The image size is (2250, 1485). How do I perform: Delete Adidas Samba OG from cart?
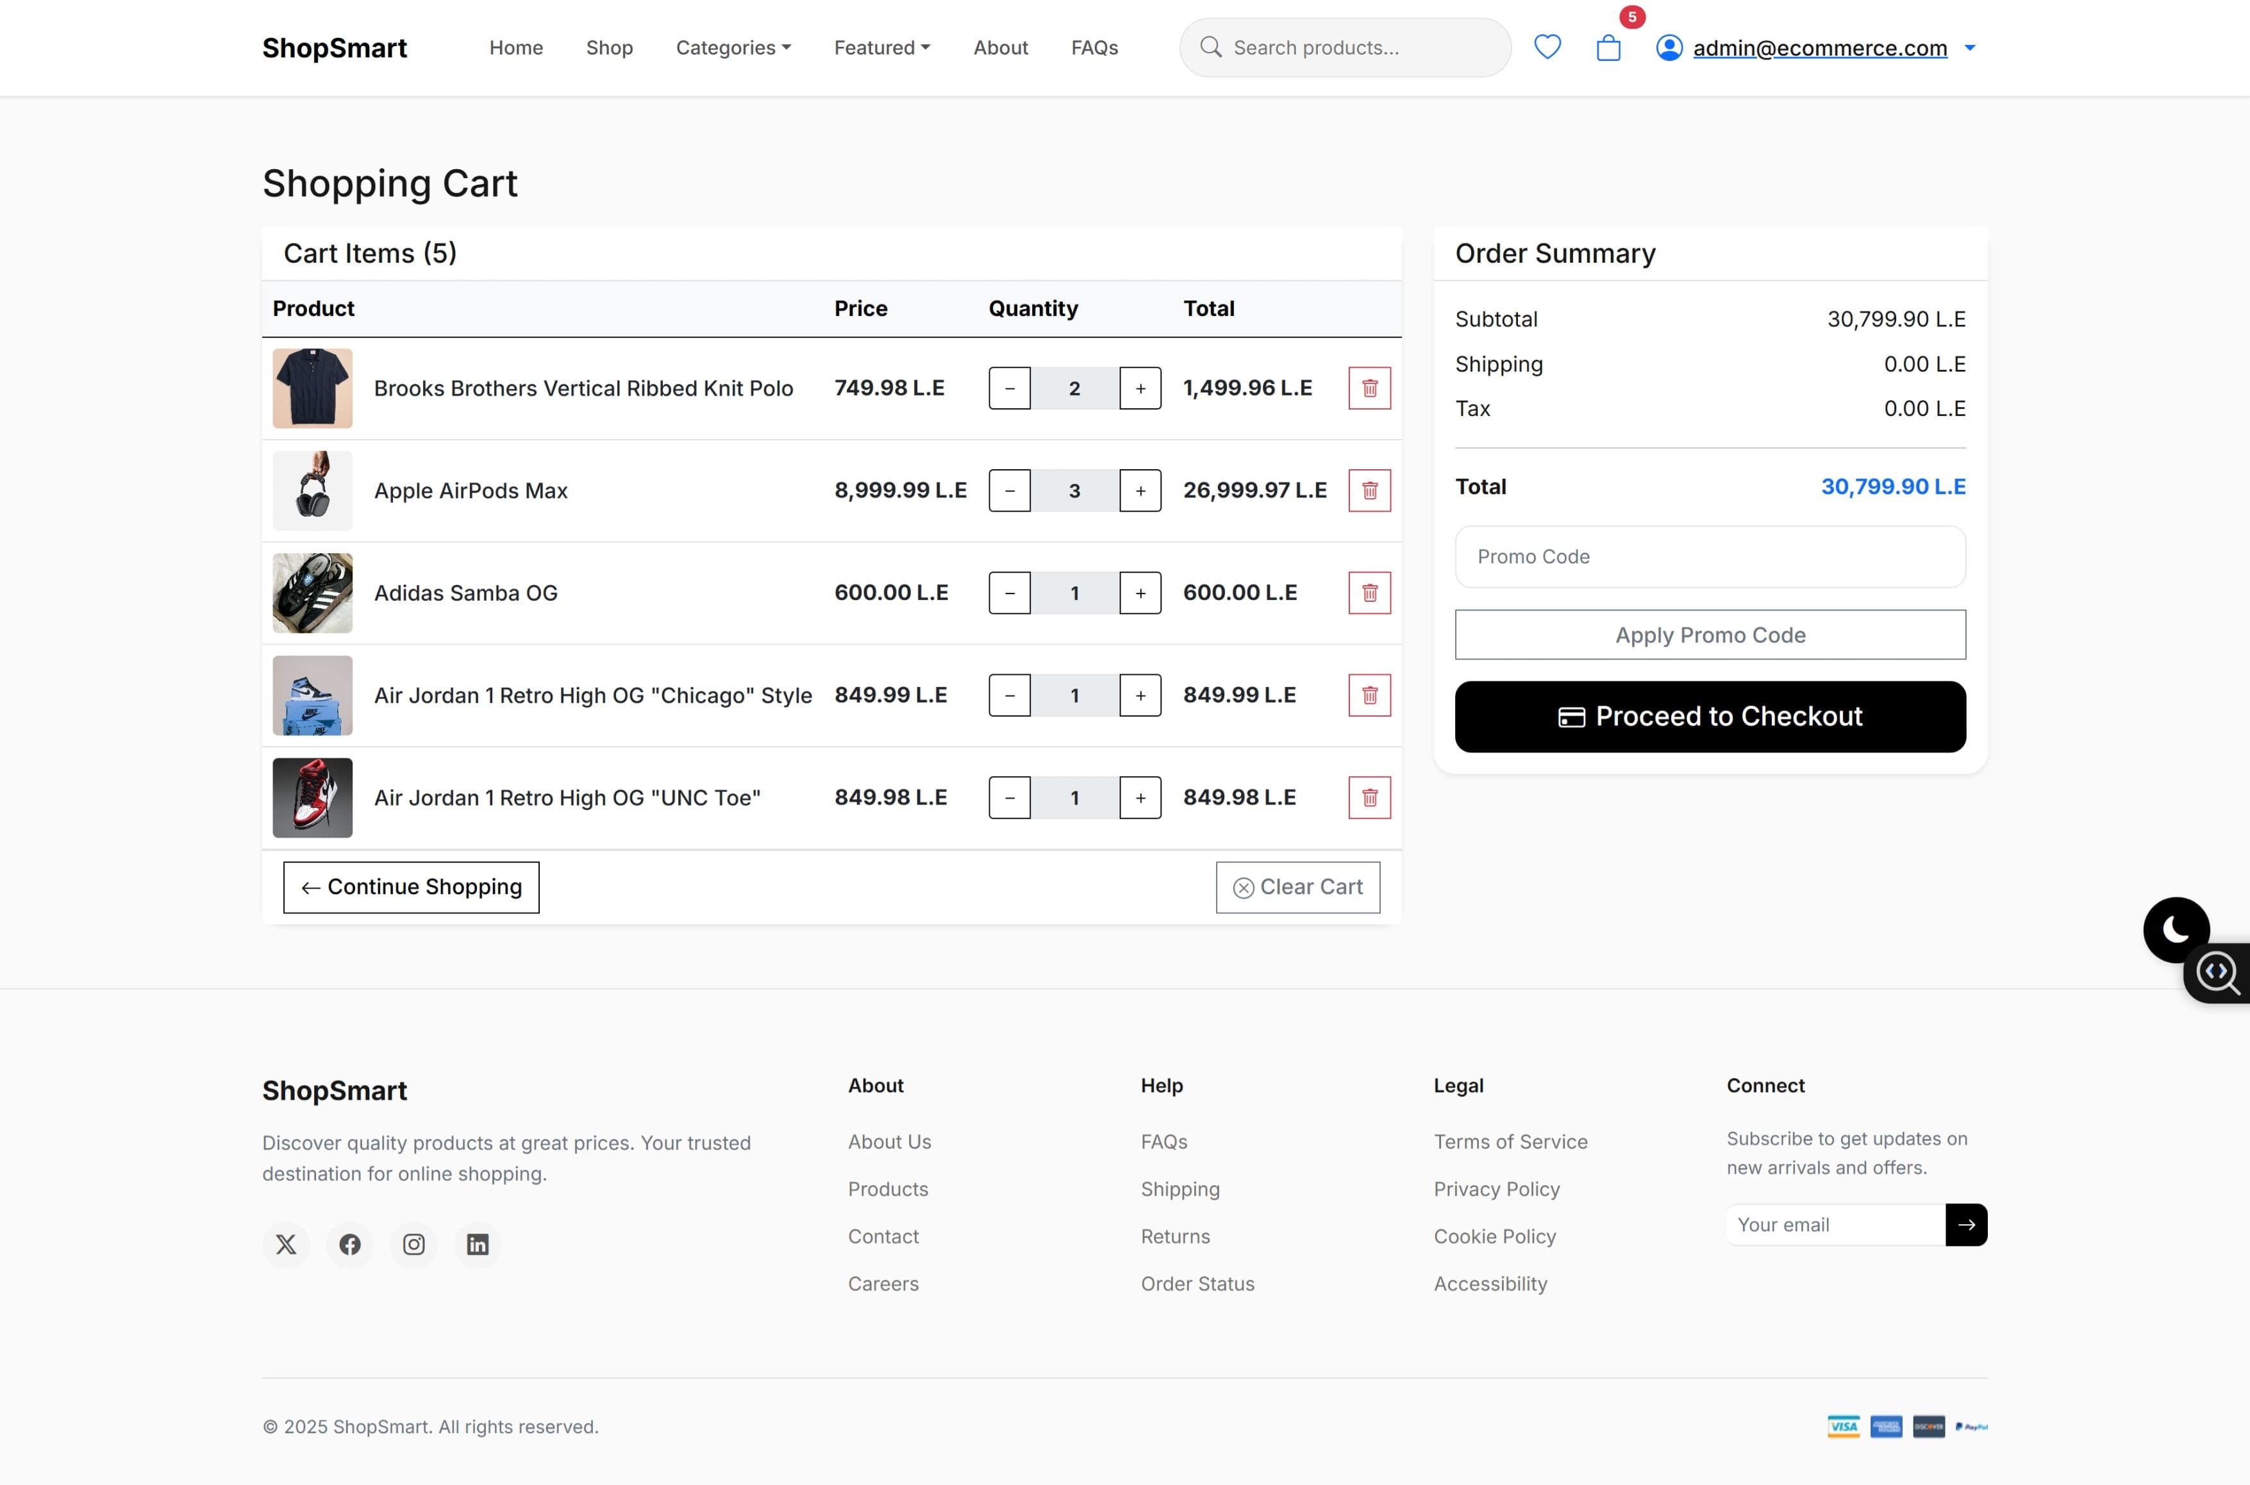pyautogui.click(x=1369, y=593)
